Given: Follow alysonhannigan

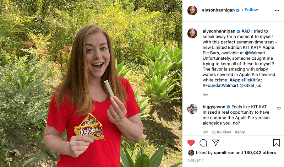Looking at the screenshot, I should coord(251,10).
